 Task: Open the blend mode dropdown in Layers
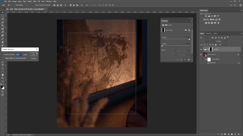208,41
